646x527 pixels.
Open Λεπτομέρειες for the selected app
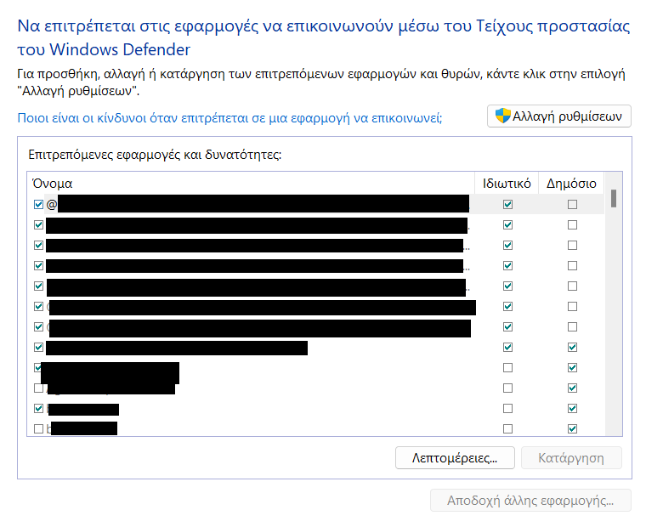(x=455, y=458)
